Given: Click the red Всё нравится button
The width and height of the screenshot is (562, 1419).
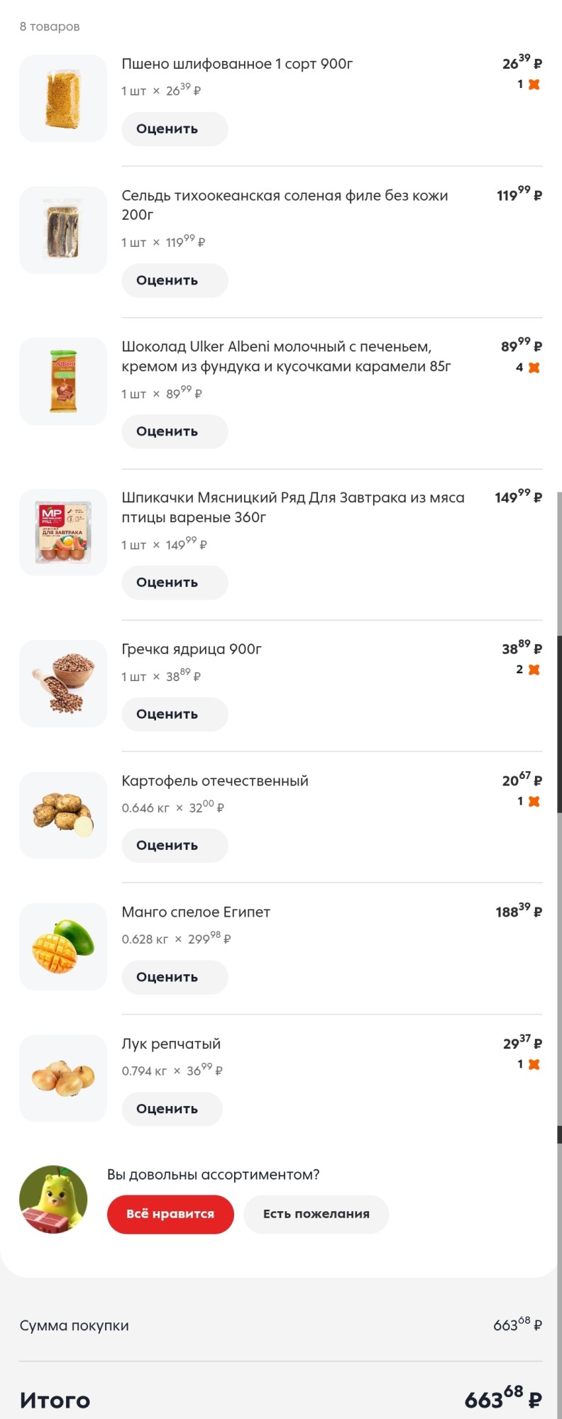Looking at the screenshot, I should pos(170,1214).
